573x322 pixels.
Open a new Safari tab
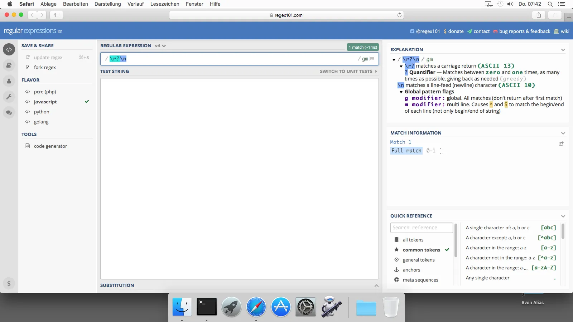pos(569,17)
